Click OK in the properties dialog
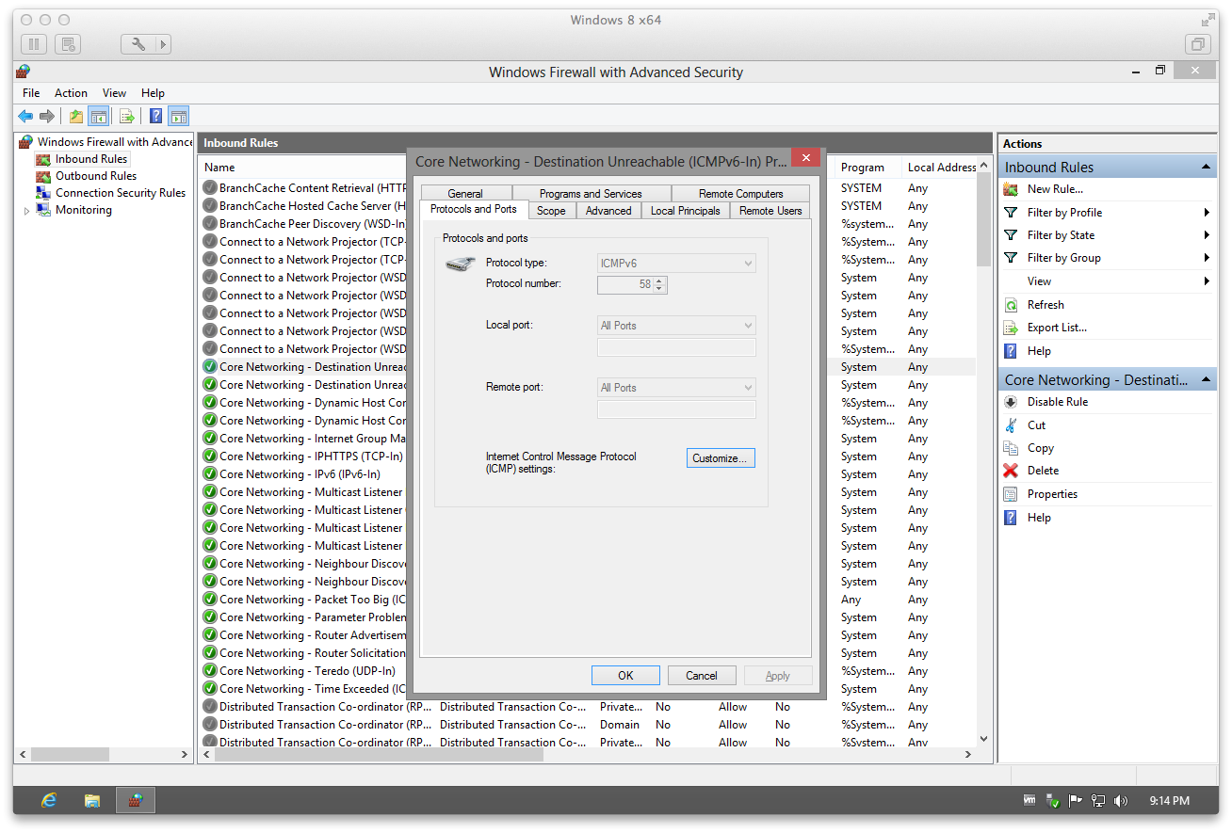 tap(625, 676)
